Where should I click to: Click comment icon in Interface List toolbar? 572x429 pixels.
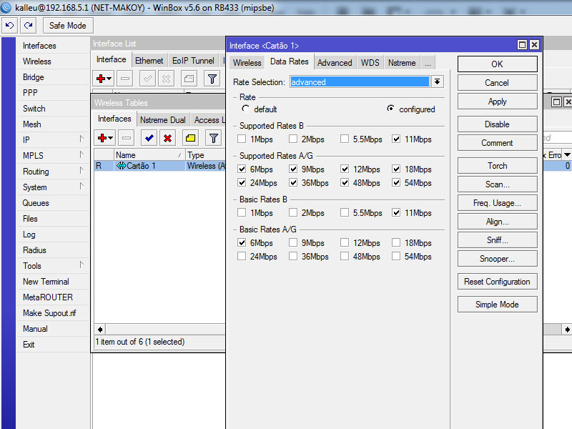tap(189, 79)
